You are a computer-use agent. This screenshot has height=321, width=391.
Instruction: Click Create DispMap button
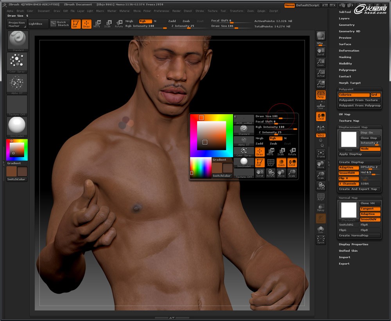(x=359, y=162)
